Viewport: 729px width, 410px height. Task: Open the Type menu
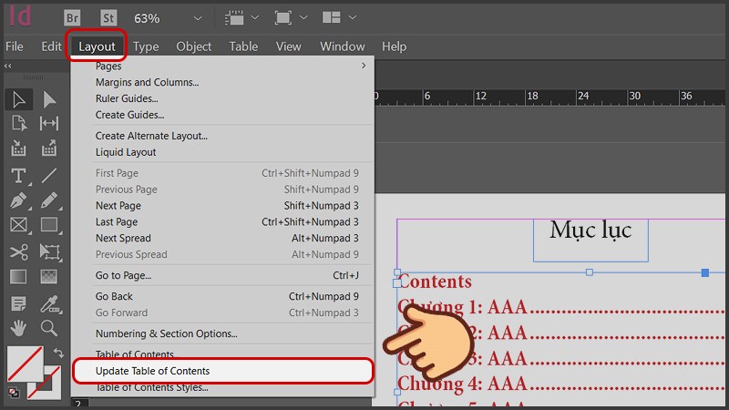click(146, 46)
